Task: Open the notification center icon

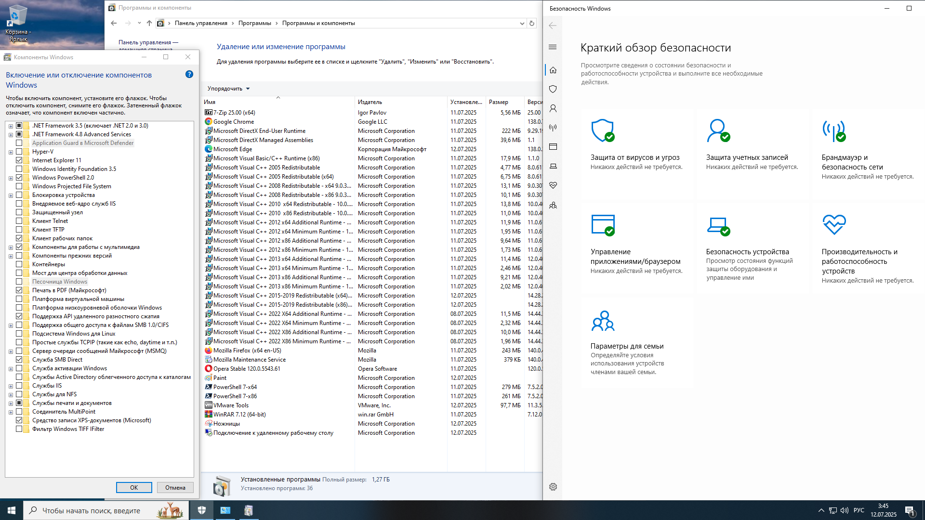Action: 910,510
